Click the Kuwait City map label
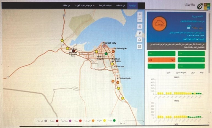 (x=109, y=43)
